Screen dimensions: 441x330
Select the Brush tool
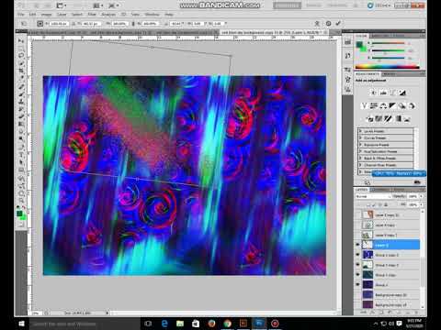click(21, 94)
